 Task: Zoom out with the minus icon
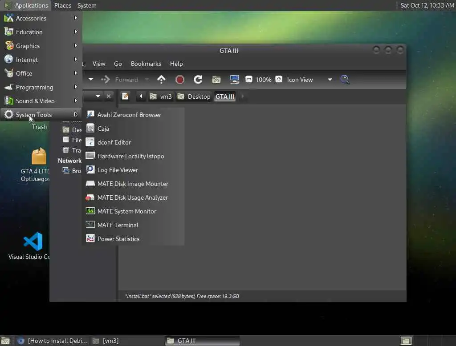tap(249, 79)
